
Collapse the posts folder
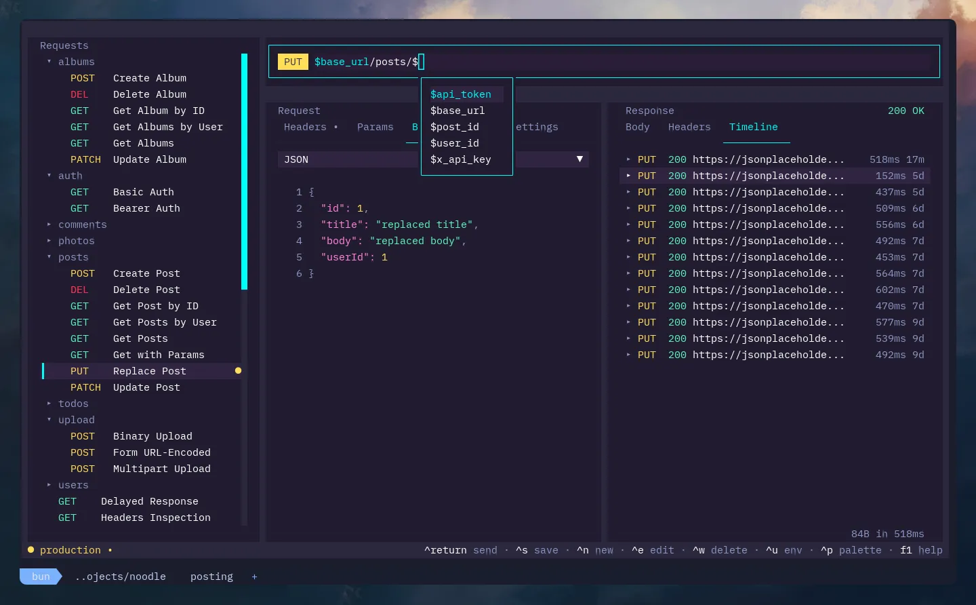click(49, 257)
